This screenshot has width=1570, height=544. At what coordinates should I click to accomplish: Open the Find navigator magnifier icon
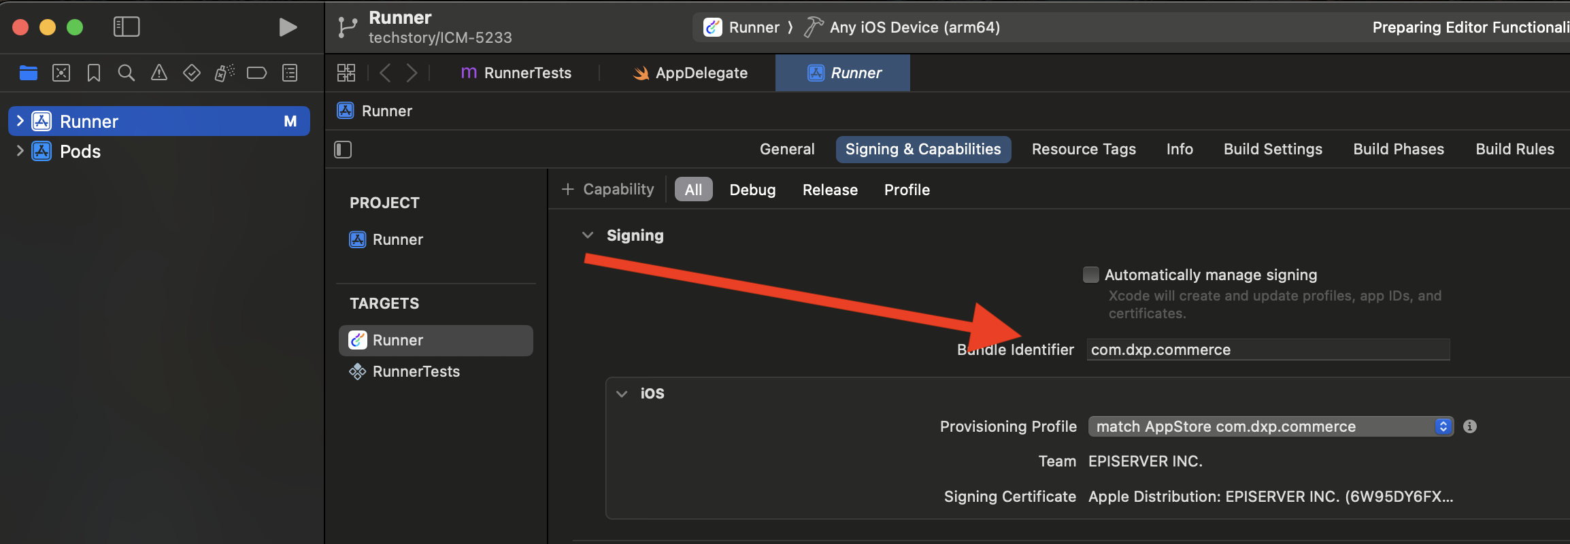click(126, 73)
